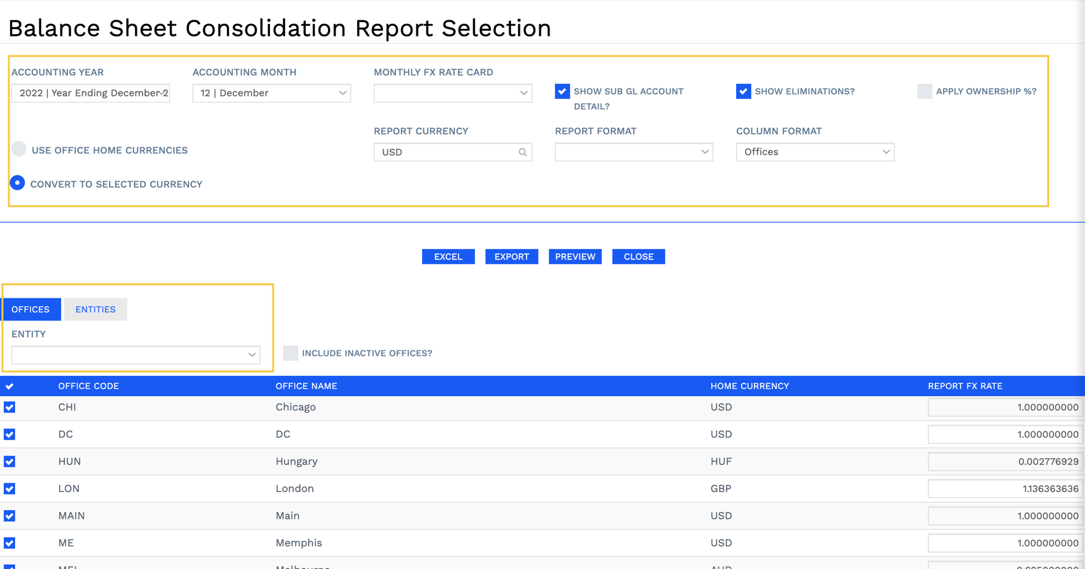Uncheck Show Sub GL Account Detail
The height and width of the screenshot is (569, 1085).
click(x=561, y=91)
